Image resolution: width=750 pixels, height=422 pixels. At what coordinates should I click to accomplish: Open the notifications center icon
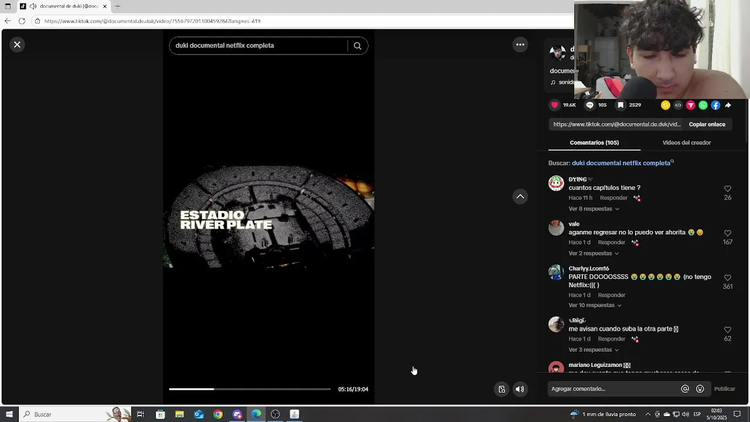pyautogui.click(x=737, y=414)
